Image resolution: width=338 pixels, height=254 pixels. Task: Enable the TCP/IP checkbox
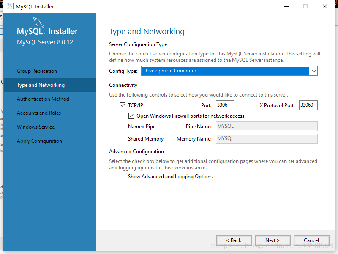(x=123, y=105)
